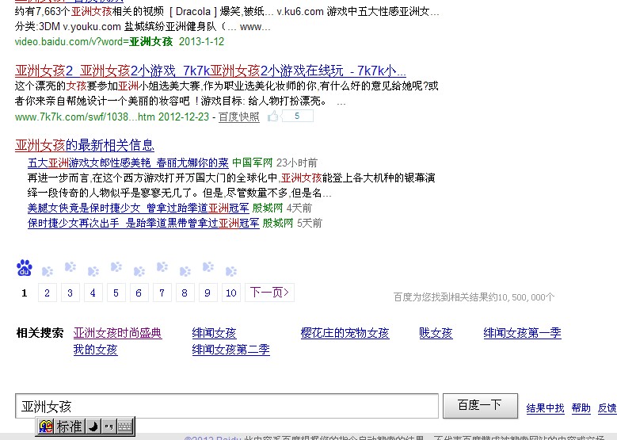This screenshot has height=440, width=617.
Task: Focus the search box containing 亚洲女孩
Action: click(227, 406)
